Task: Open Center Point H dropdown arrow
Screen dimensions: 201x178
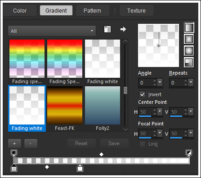Action: (x=160, y=112)
